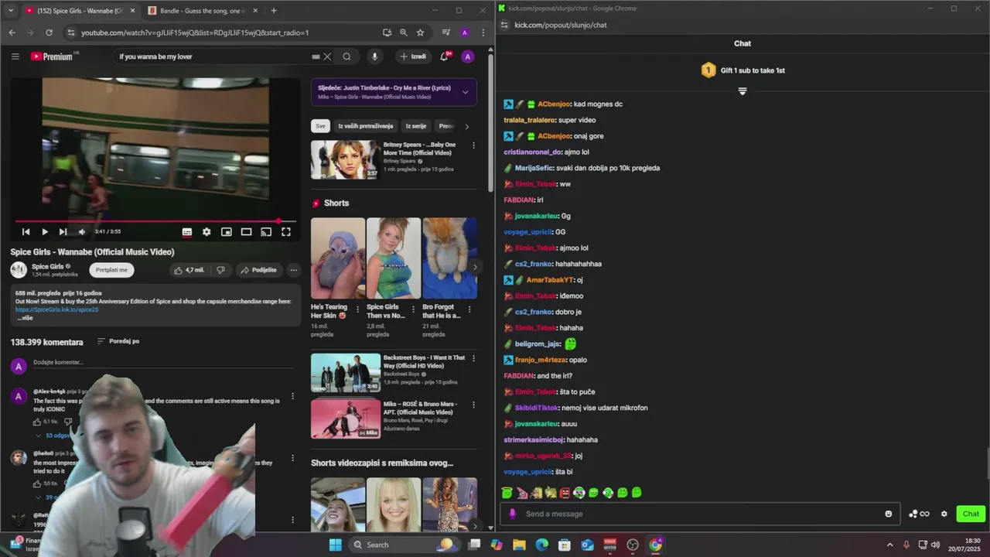The height and width of the screenshot is (557, 990).
Task: Dislike the Wannabe video
Action: point(220,270)
